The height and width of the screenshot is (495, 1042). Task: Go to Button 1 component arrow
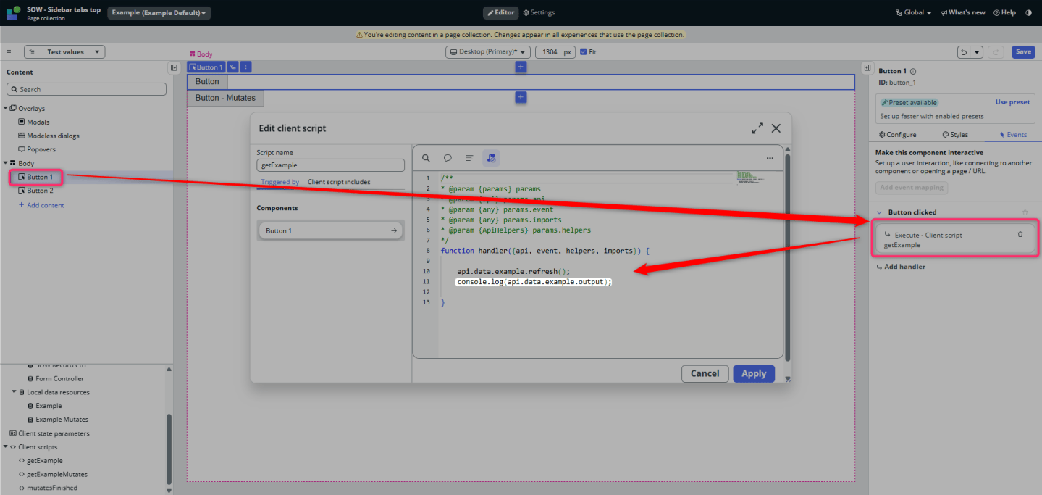(393, 230)
